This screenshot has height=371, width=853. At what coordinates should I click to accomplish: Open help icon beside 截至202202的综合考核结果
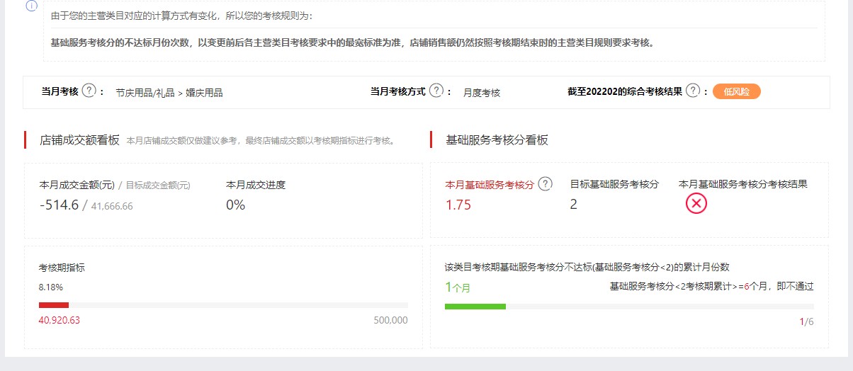tap(693, 91)
